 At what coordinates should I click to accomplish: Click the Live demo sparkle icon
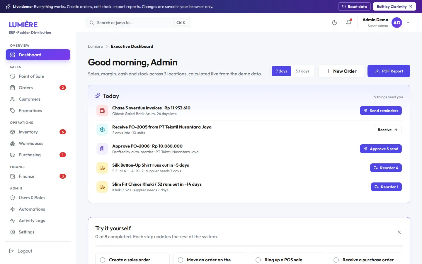(8, 6)
